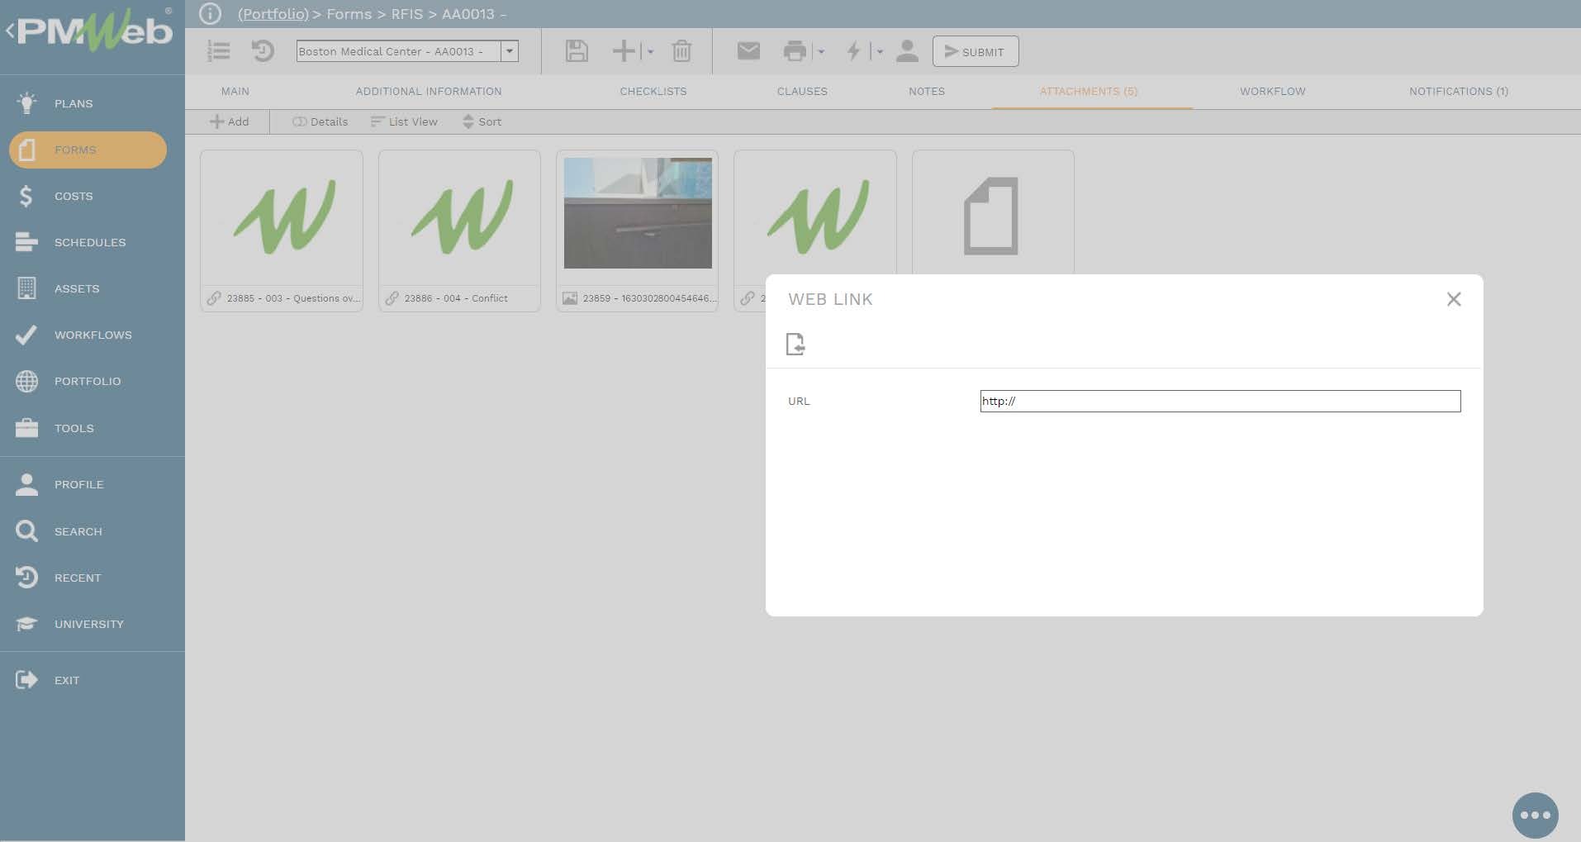This screenshot has height=842, width=1581.
Task: Expand the Print options dropdown arrow
Action: point(821,52)
